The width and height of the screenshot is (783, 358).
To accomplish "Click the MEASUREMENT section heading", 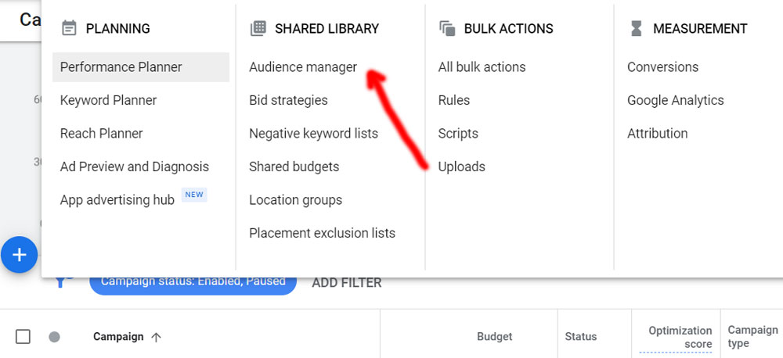I will (x=700, y=28).
